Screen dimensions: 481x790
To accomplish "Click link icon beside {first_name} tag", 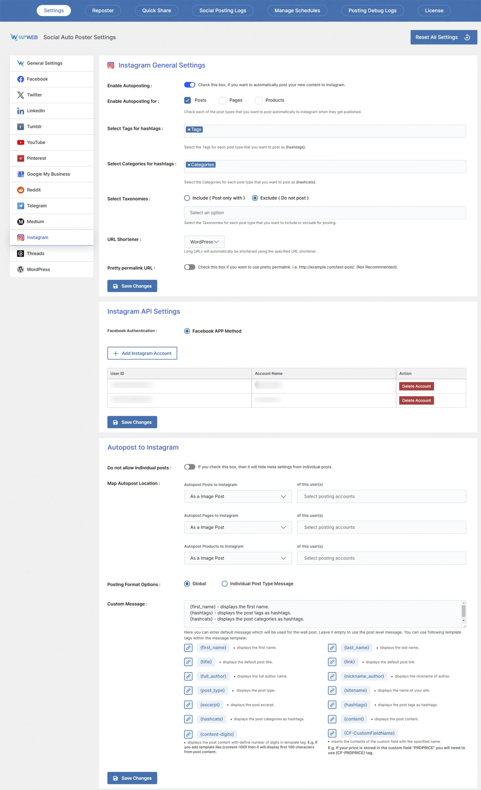I will point(188,648).
